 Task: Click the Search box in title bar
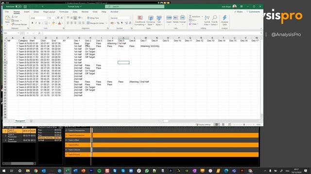135,6
